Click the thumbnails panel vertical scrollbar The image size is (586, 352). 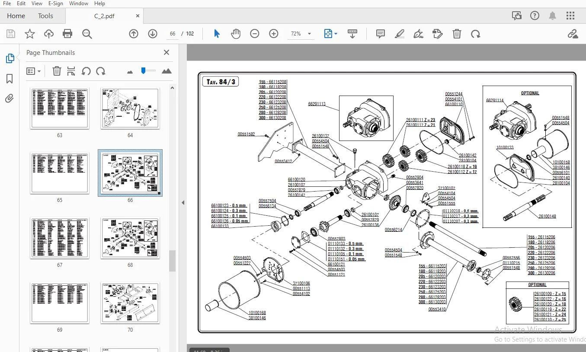172,260
